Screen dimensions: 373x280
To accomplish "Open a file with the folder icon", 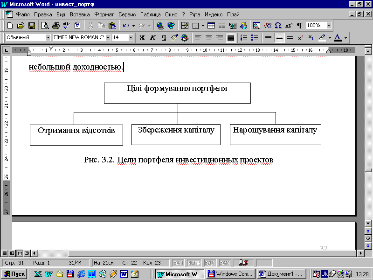I will (x=21, y=26).
